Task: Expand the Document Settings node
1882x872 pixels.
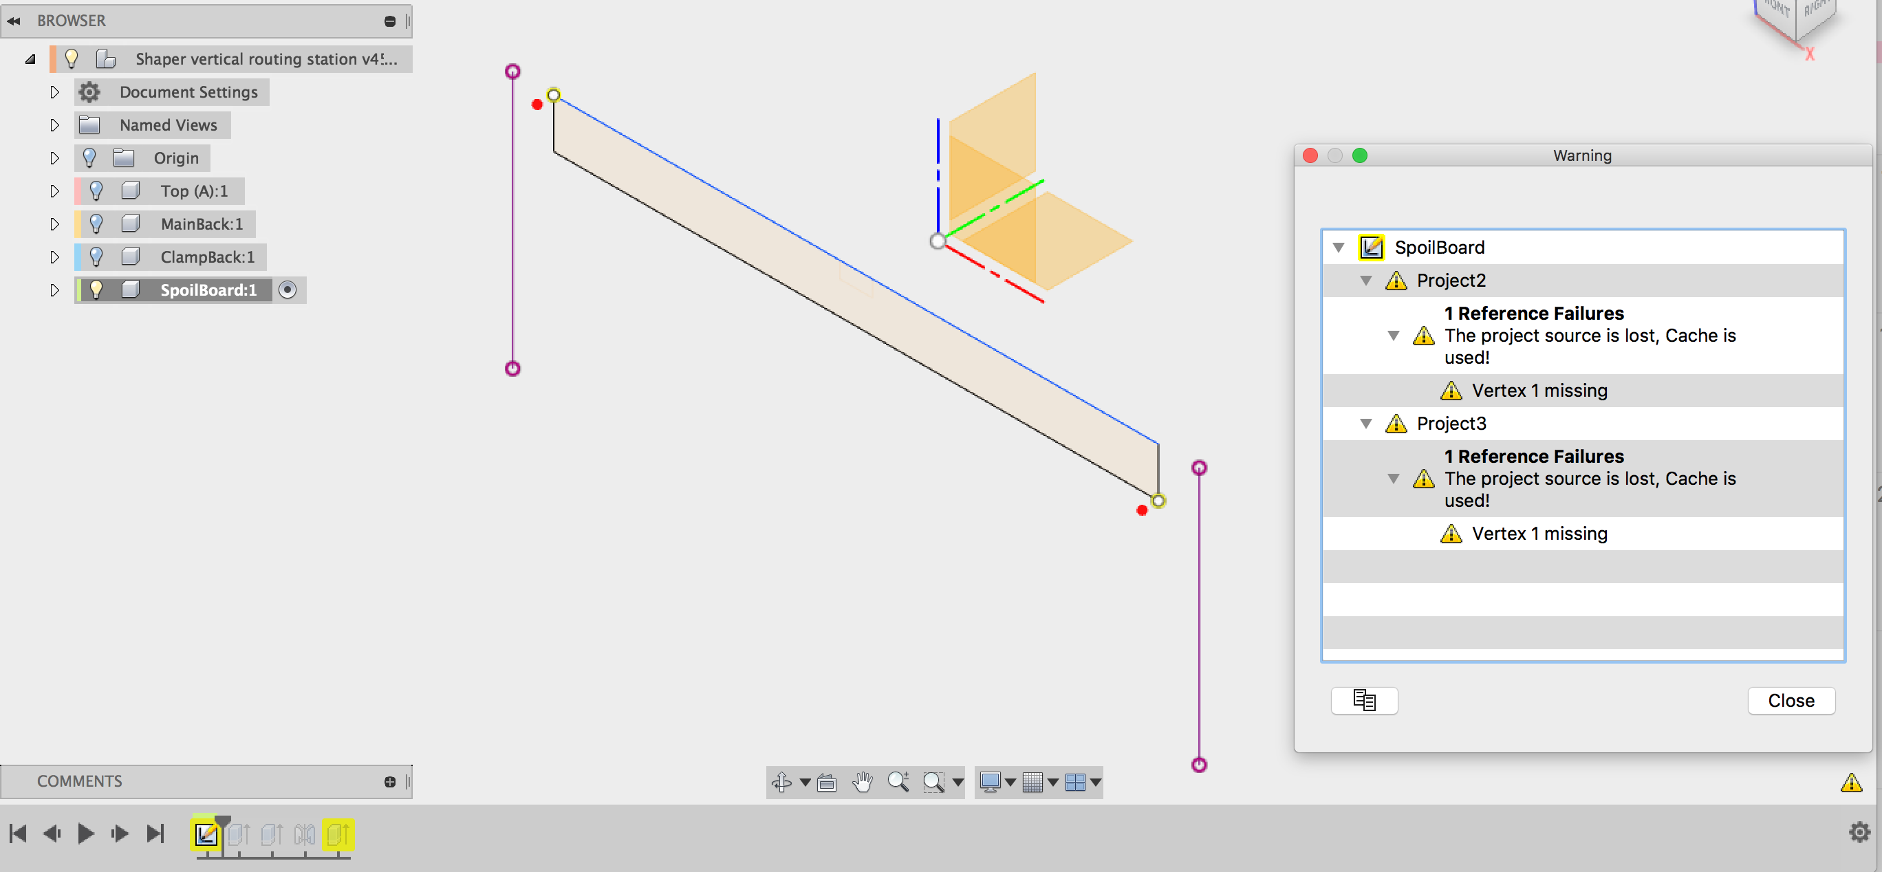Action: coord(54,92)
